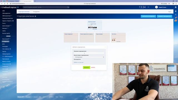178x100 pixels.
Task: Click red Закрыть link in dialog
Action: click(x=93, y=67)
